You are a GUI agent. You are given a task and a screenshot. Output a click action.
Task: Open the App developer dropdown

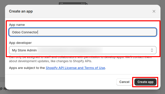tap(83, 50)
